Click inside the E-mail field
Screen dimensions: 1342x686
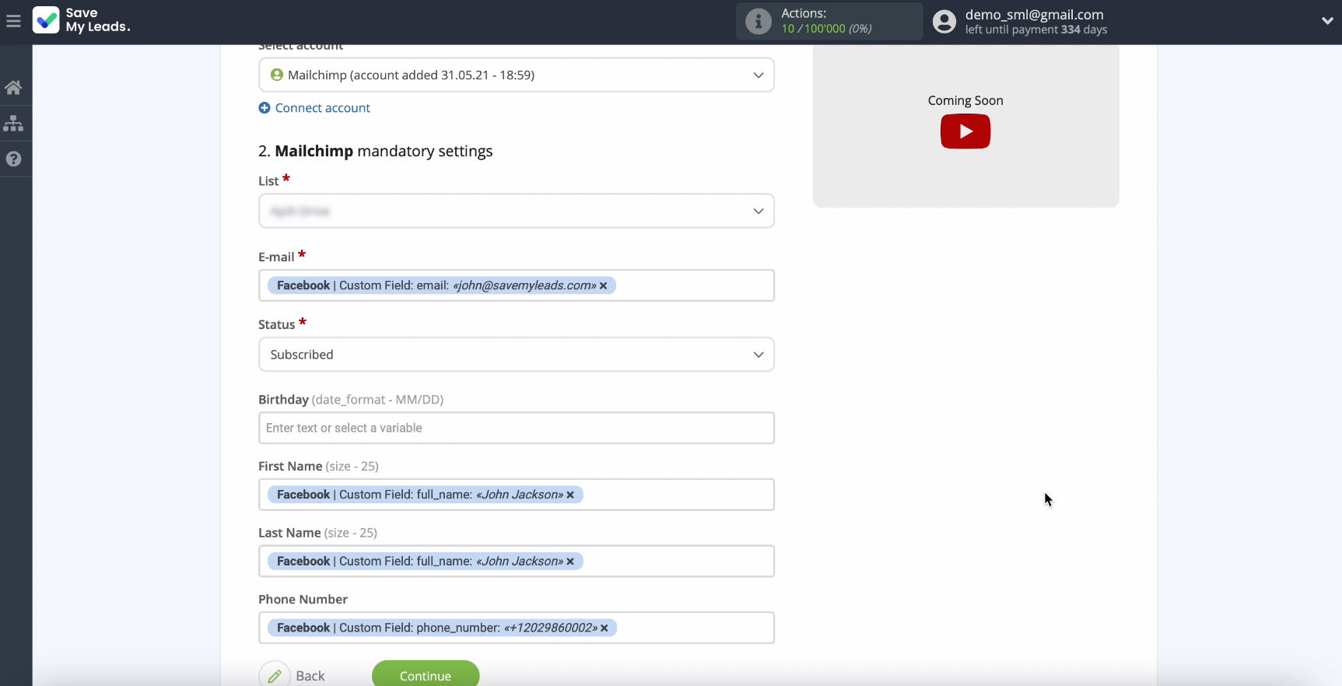(517, 285)
